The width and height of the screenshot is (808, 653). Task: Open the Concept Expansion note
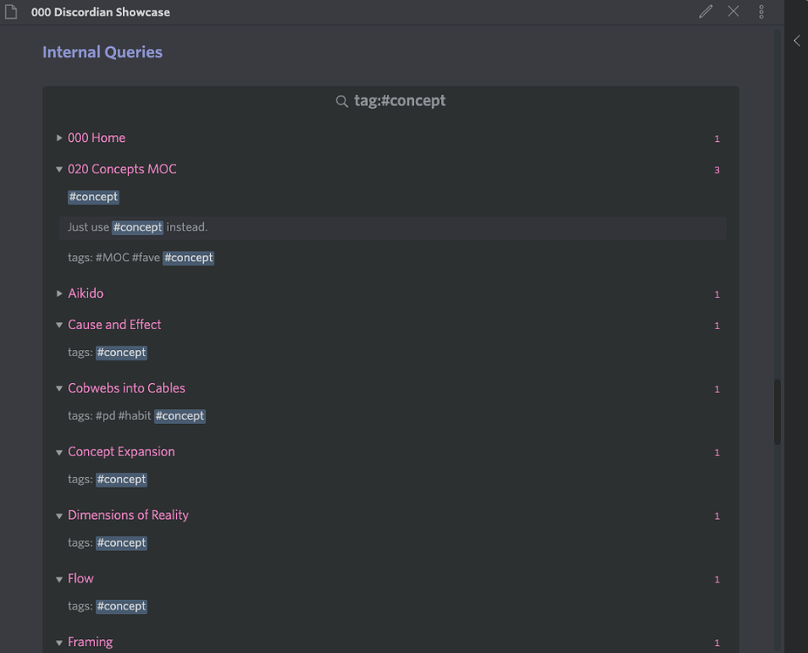[x=121, y=452]
